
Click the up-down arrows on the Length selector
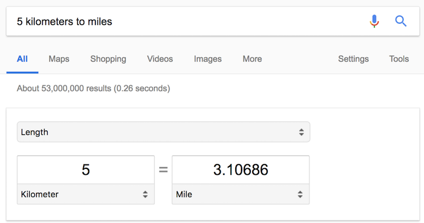(x=301, y=132)
